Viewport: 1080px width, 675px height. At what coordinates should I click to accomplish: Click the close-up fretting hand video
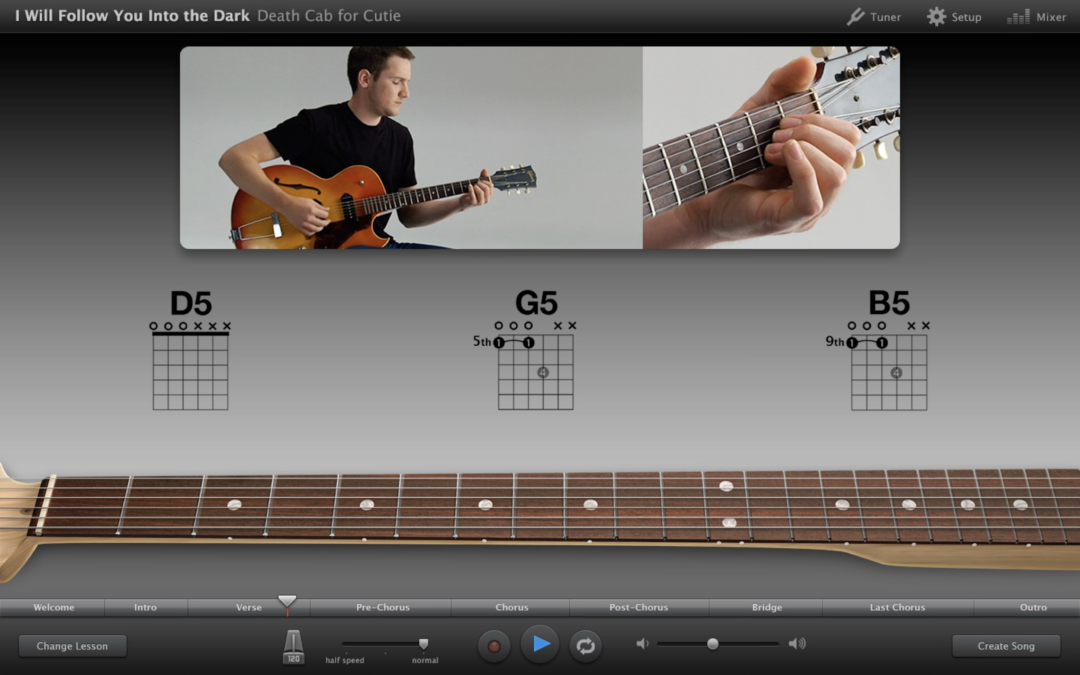tap(771, 147)
